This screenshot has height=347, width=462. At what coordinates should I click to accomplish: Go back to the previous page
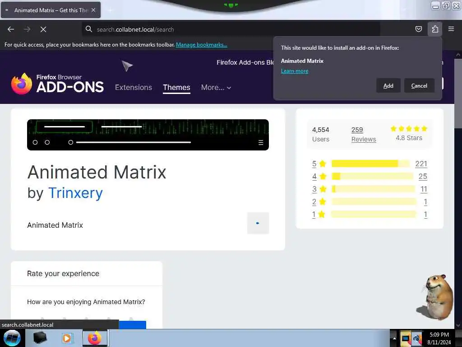(x=11, y=29)
